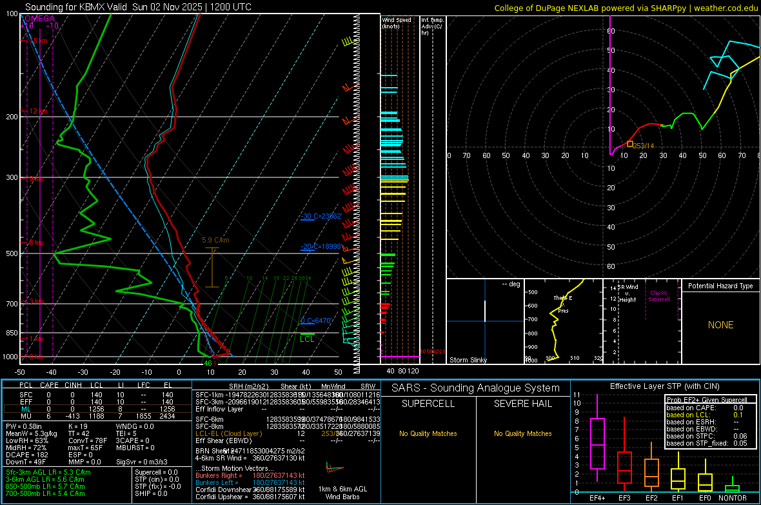Click the '-30 C=23862' height label
This screenshot has width=761, height=505.
click(321, 216)
